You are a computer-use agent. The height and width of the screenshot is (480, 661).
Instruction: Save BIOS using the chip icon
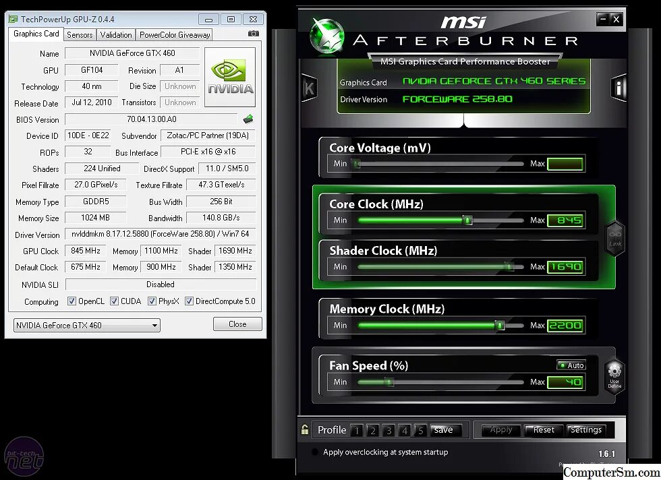248,119
